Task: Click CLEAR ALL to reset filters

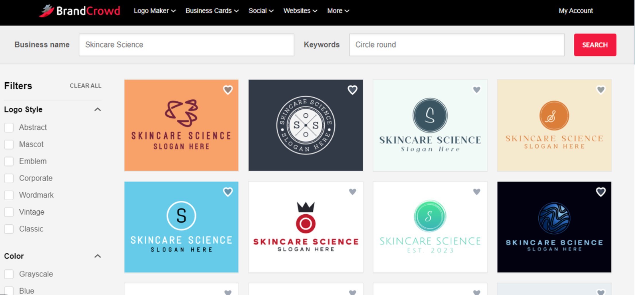Action: coord(85,86)
